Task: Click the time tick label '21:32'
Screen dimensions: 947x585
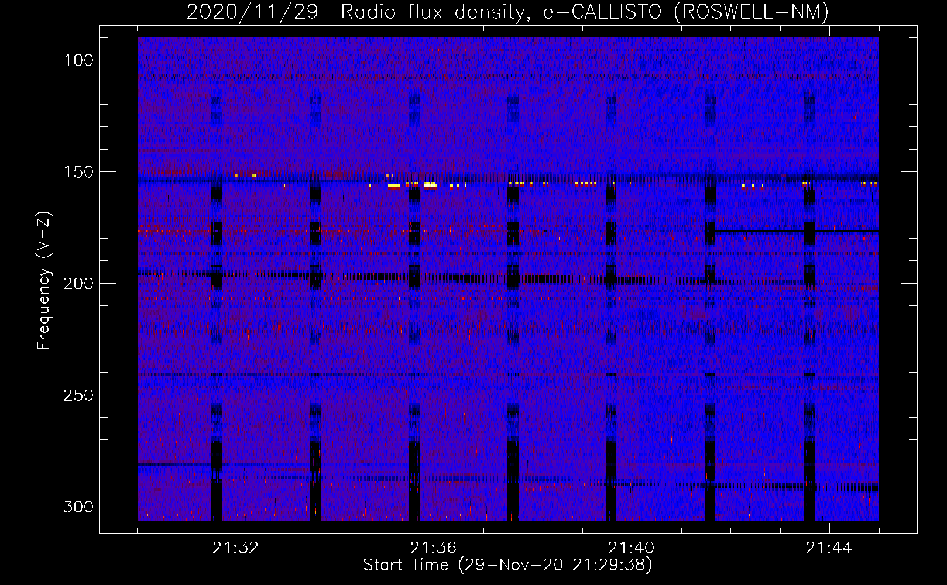Action: click(236, 548)
